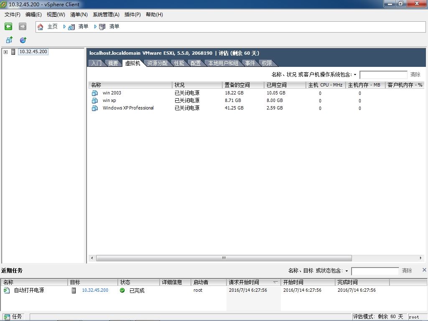Open the 编辑(E) menu

point(33,15)
